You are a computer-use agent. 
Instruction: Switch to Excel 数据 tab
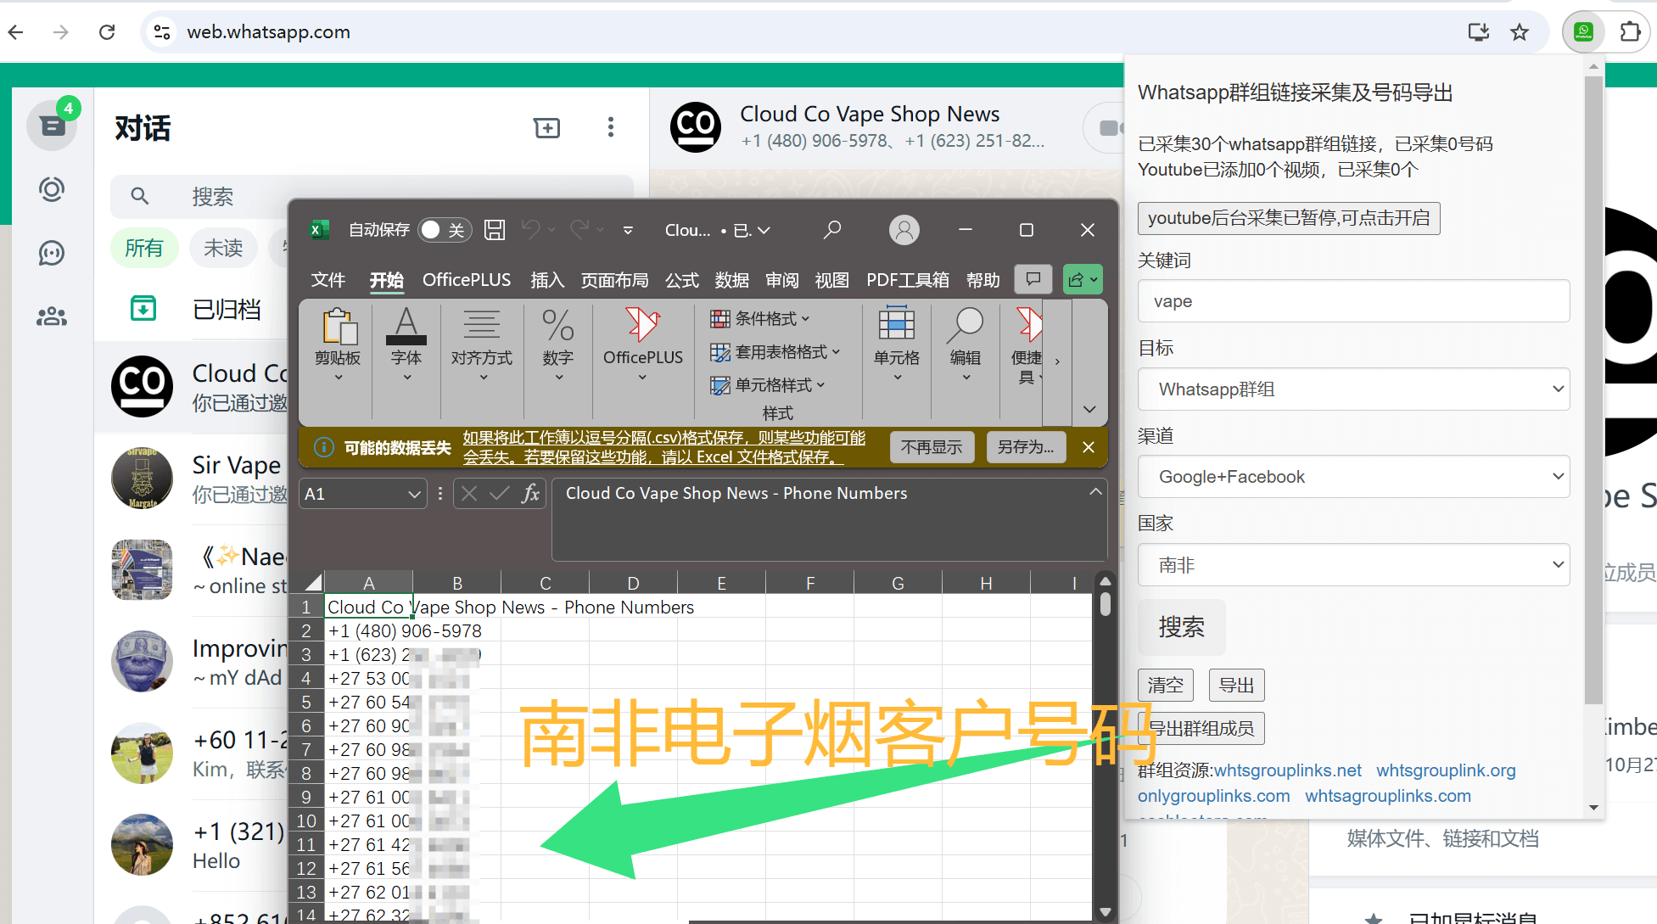[x=732, y=280]
